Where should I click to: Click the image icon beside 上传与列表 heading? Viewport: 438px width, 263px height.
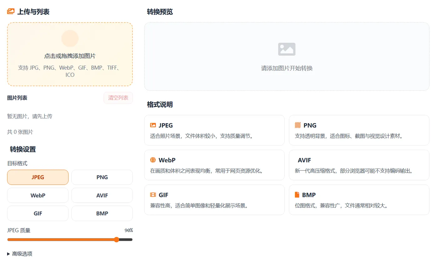click(x=11, y=11)
